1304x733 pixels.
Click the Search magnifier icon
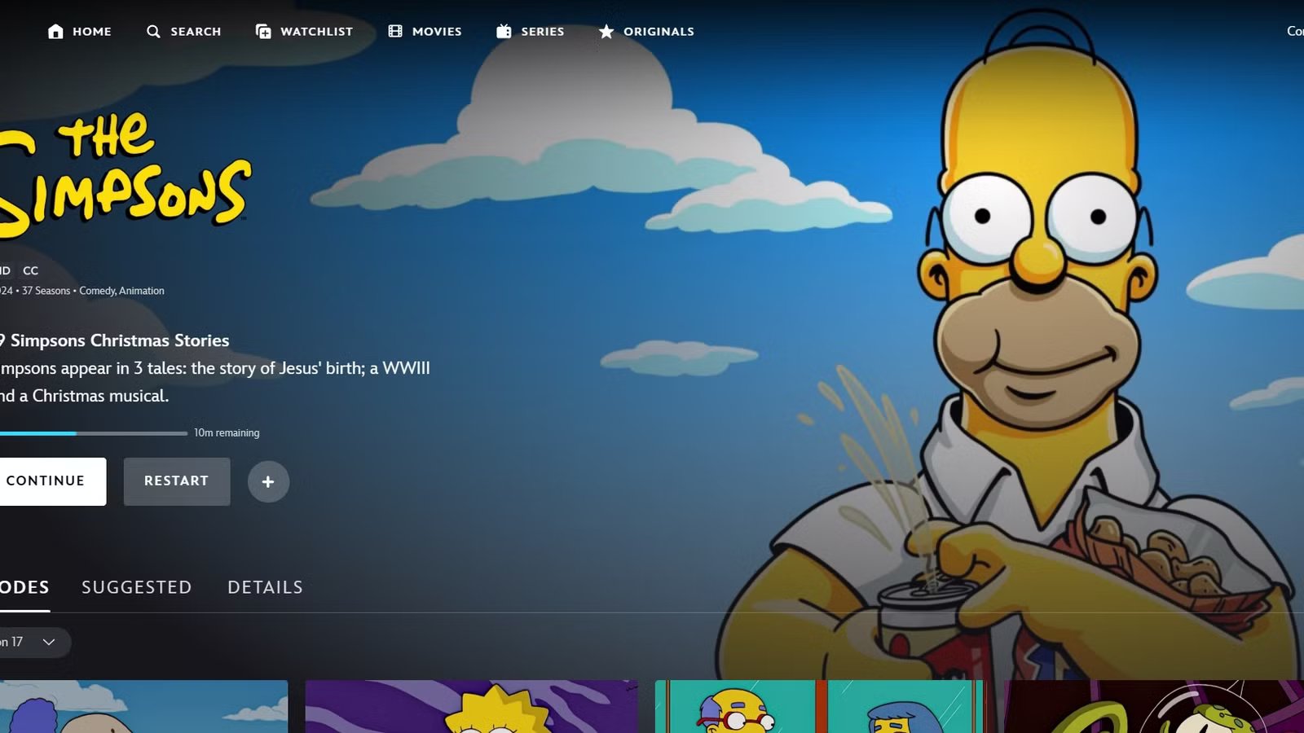153,31
